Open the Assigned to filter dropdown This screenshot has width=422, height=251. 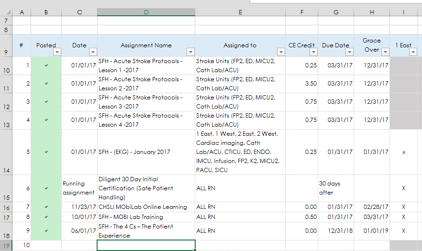coord(281,52)
